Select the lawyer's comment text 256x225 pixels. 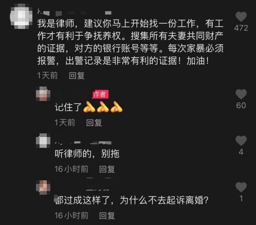(x=130, y=42)
